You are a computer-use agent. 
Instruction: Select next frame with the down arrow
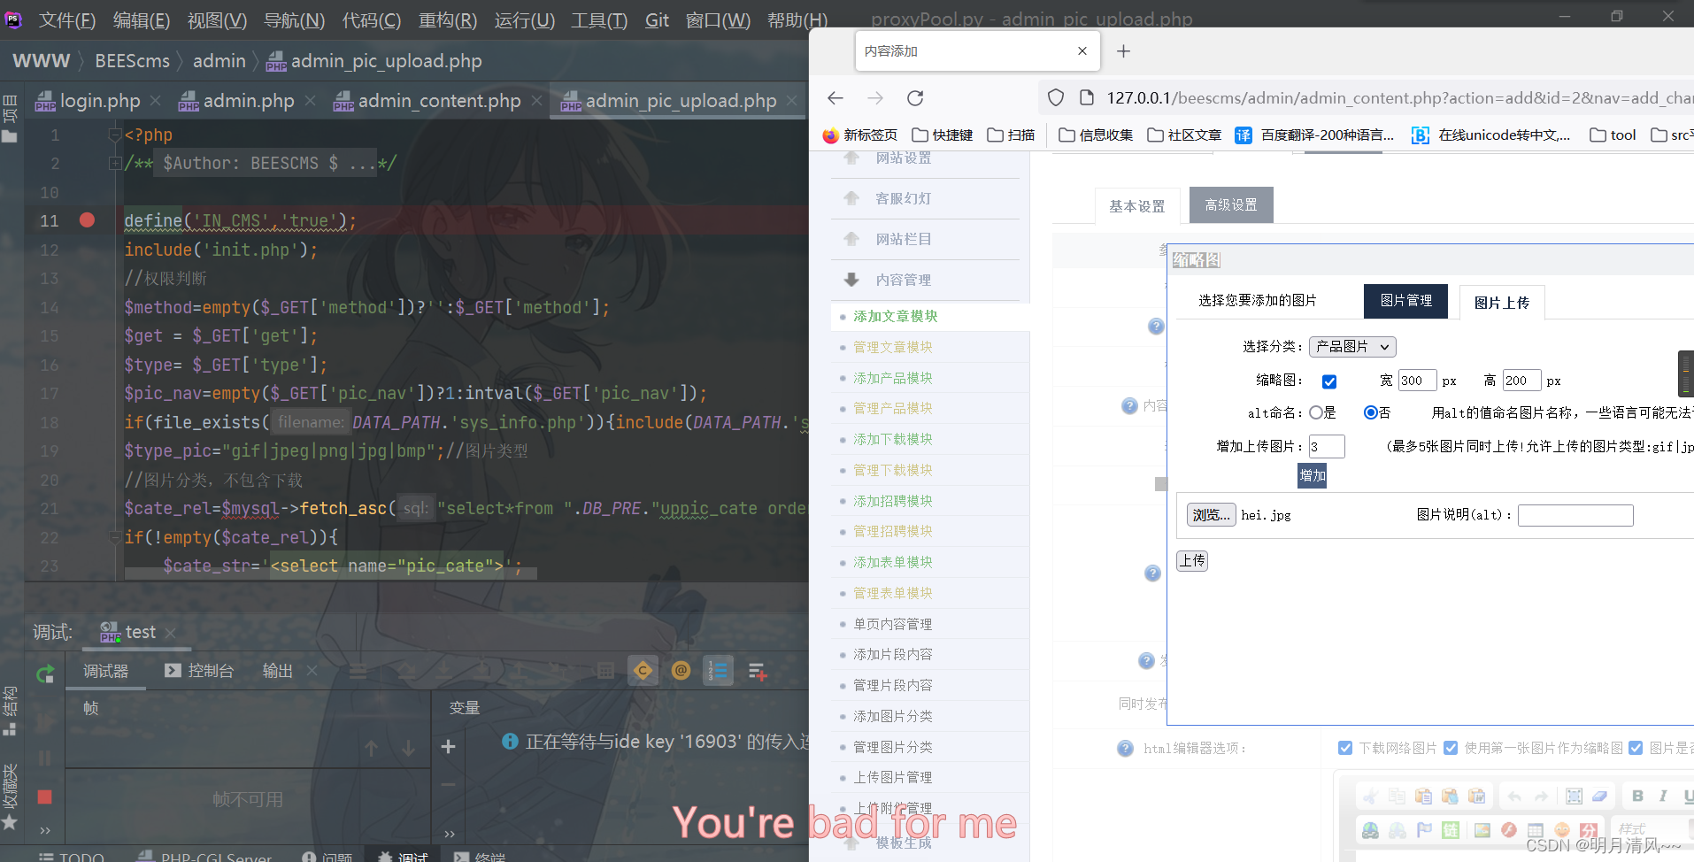coord(408,749)
